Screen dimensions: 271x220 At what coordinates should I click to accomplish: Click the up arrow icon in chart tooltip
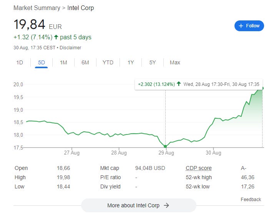click(x=179, y=84)
